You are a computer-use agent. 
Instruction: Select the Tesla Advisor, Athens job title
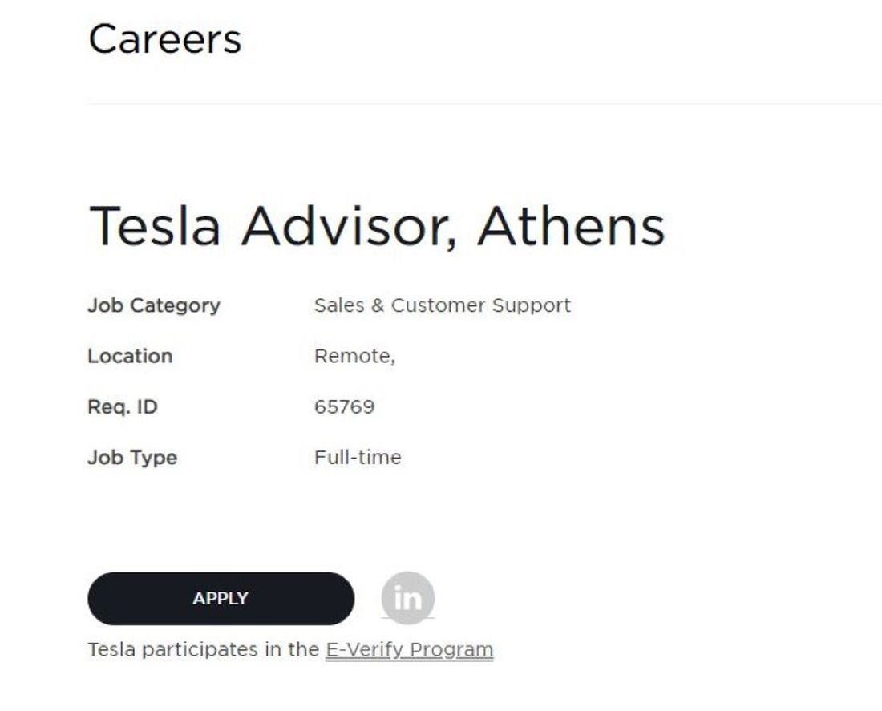click(x=377, y=227)
